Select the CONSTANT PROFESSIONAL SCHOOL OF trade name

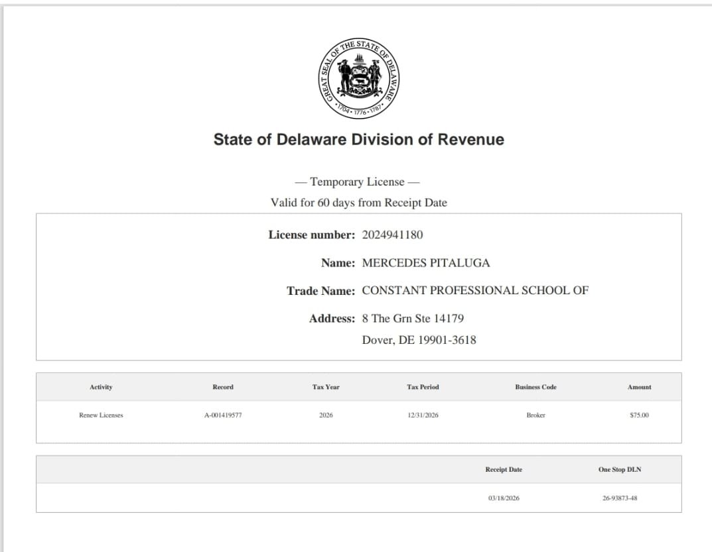coord(474,290)
